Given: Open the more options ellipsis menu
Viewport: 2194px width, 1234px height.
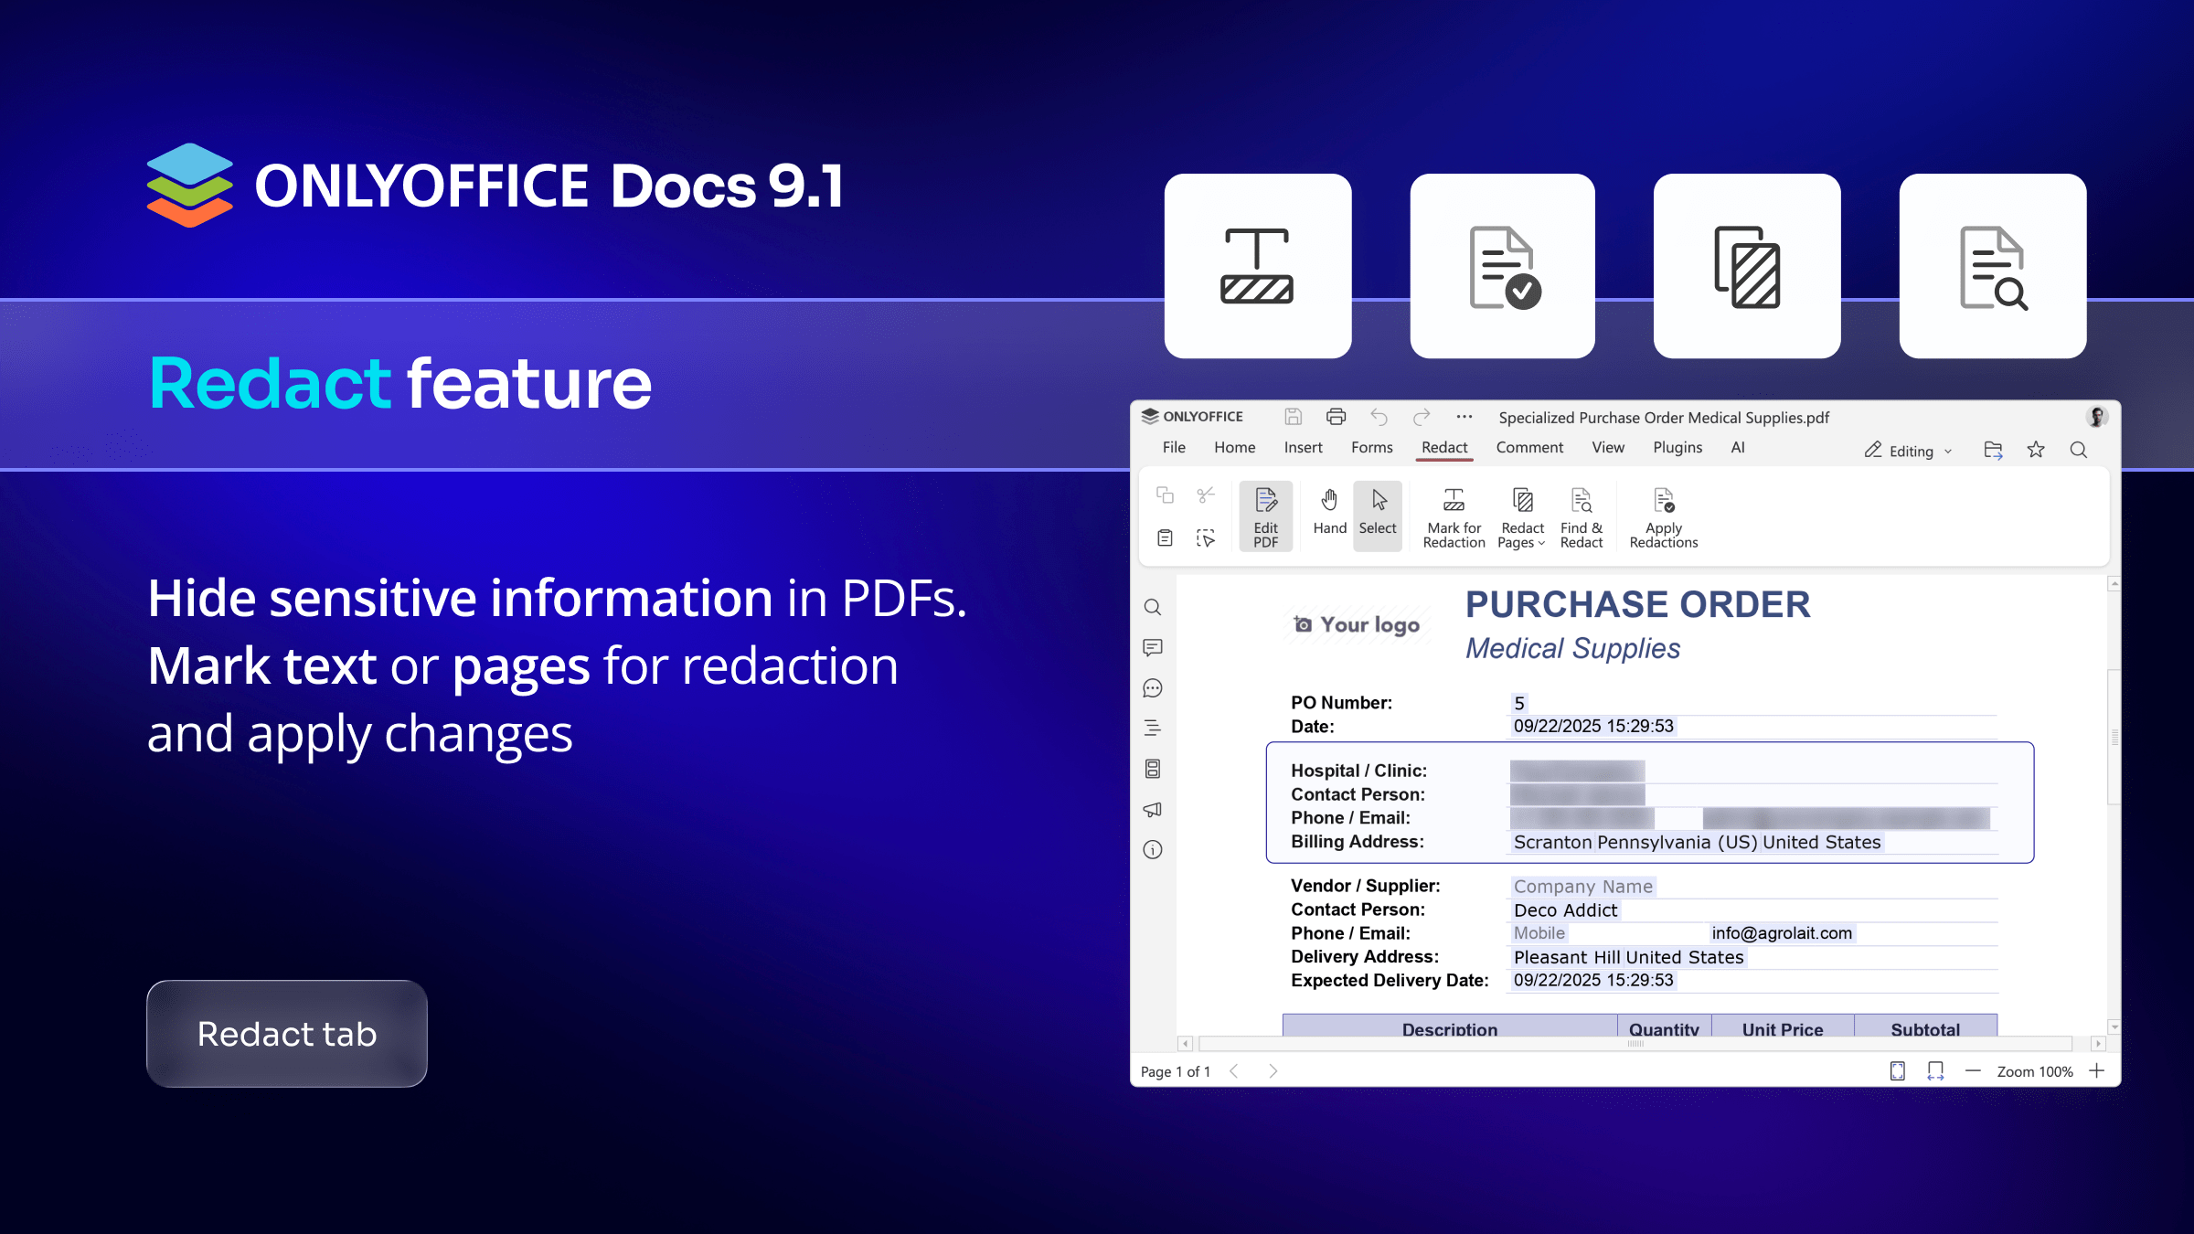Looking at the screenshot, I should pos(1464,417).
